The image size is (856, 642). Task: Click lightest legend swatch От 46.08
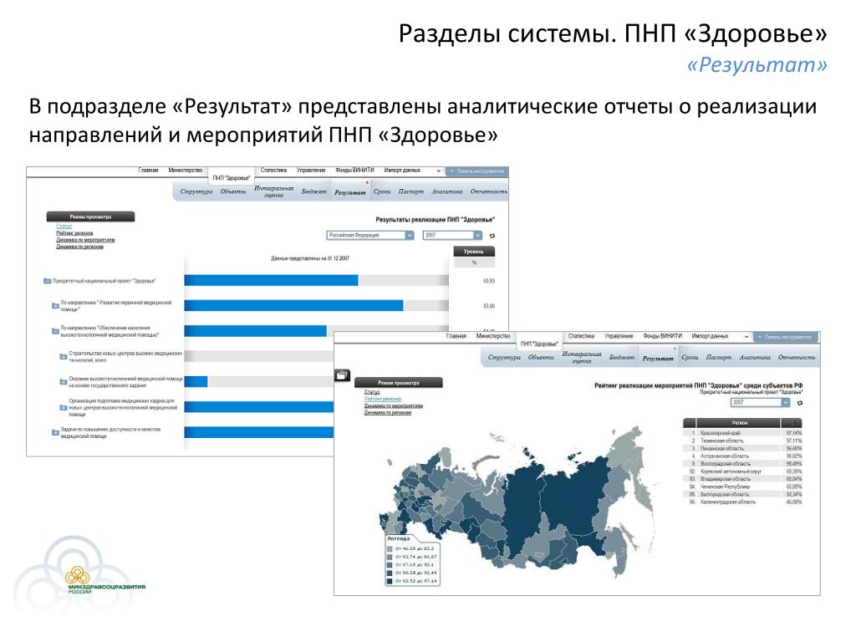tap(390, 548)
